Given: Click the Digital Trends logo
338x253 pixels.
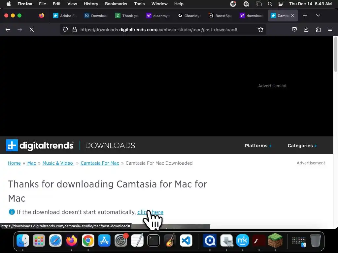Looking at the screenshot, I should (40, 145).
